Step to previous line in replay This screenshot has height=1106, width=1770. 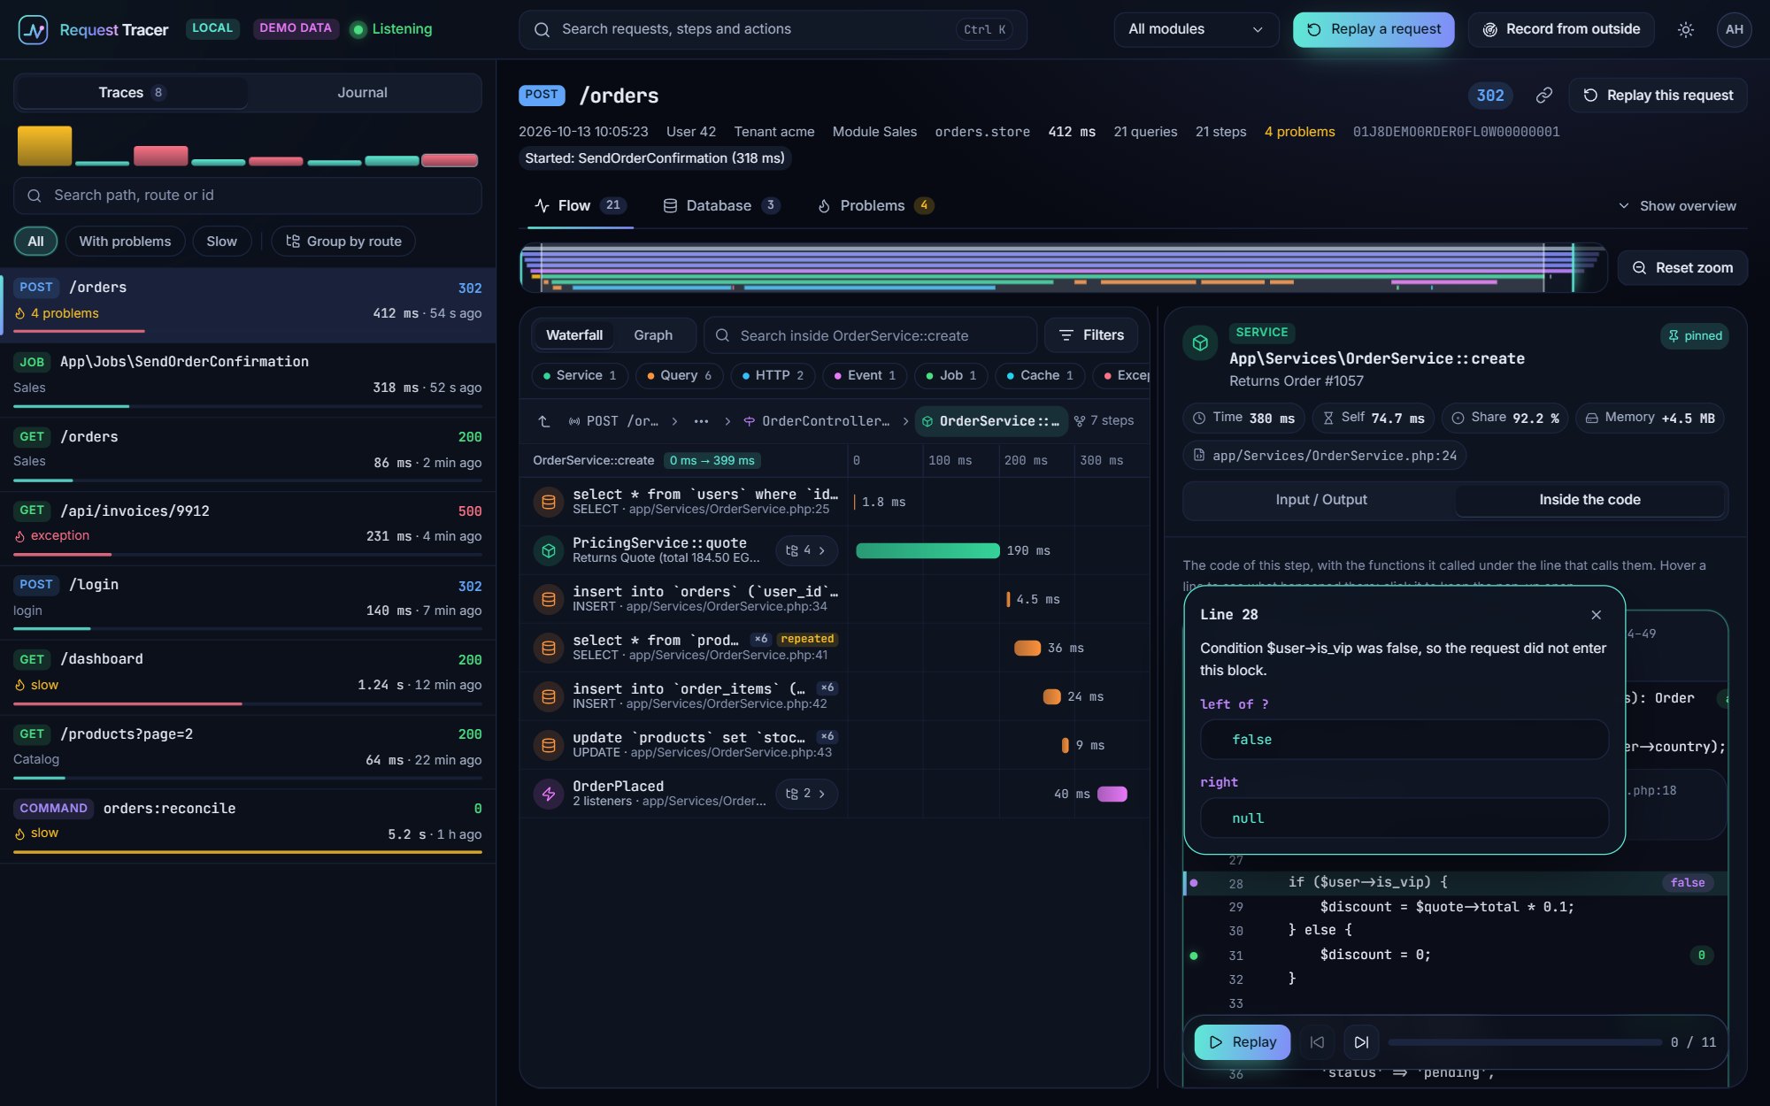tap(1317, 1042)
